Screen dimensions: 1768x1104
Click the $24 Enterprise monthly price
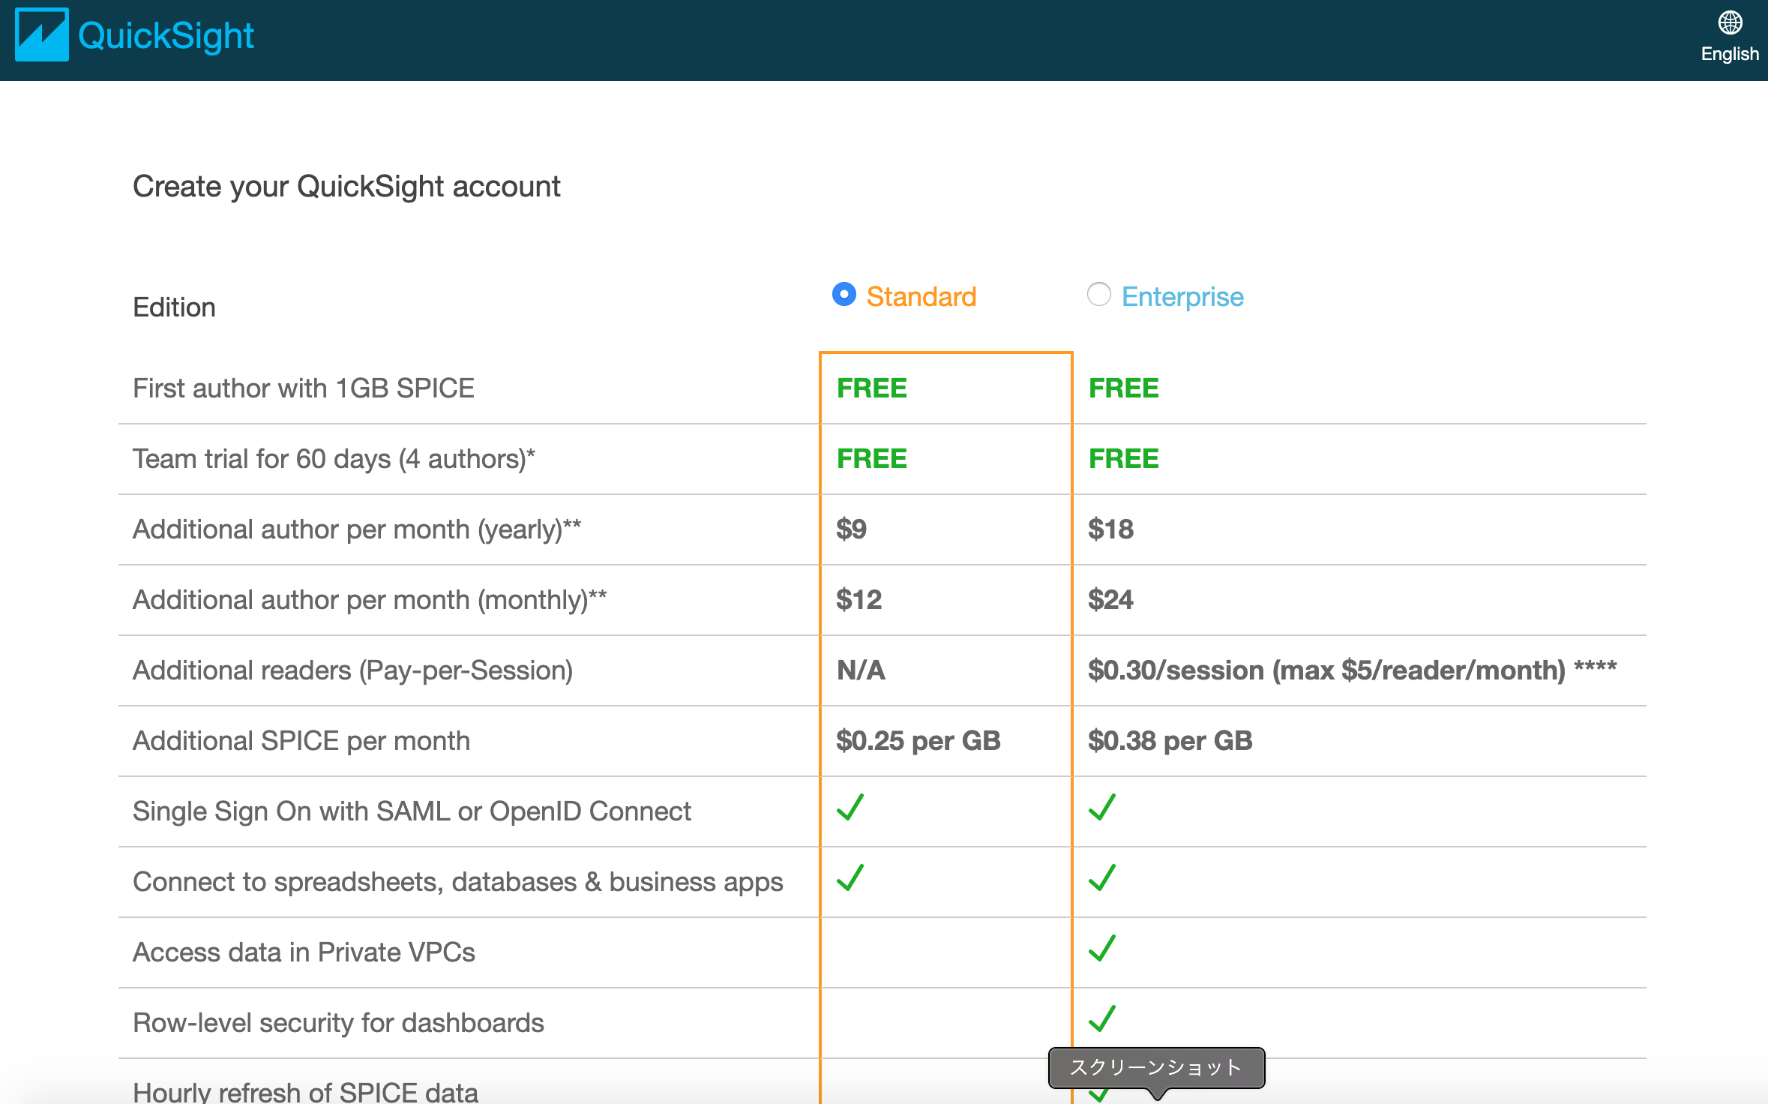click(1111, 600)
